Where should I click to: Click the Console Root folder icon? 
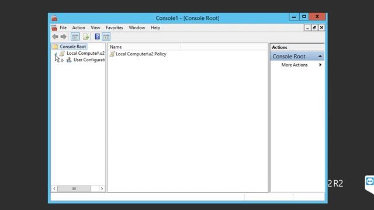click(x=56, y=47)
